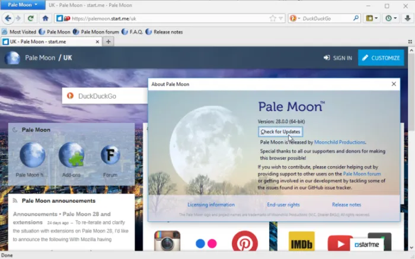
Task: Click the Pale Moon widget moon icon
Action: pyautogui.click(x=15, y=129)
